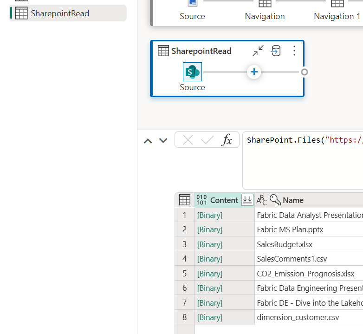Select the SalesComments1.csv name cell

tap(309, 259)
